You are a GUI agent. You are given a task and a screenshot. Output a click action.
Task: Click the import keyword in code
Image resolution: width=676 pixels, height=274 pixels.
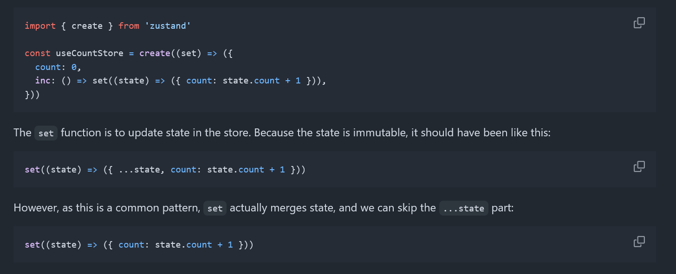click(x=40, y=26)
